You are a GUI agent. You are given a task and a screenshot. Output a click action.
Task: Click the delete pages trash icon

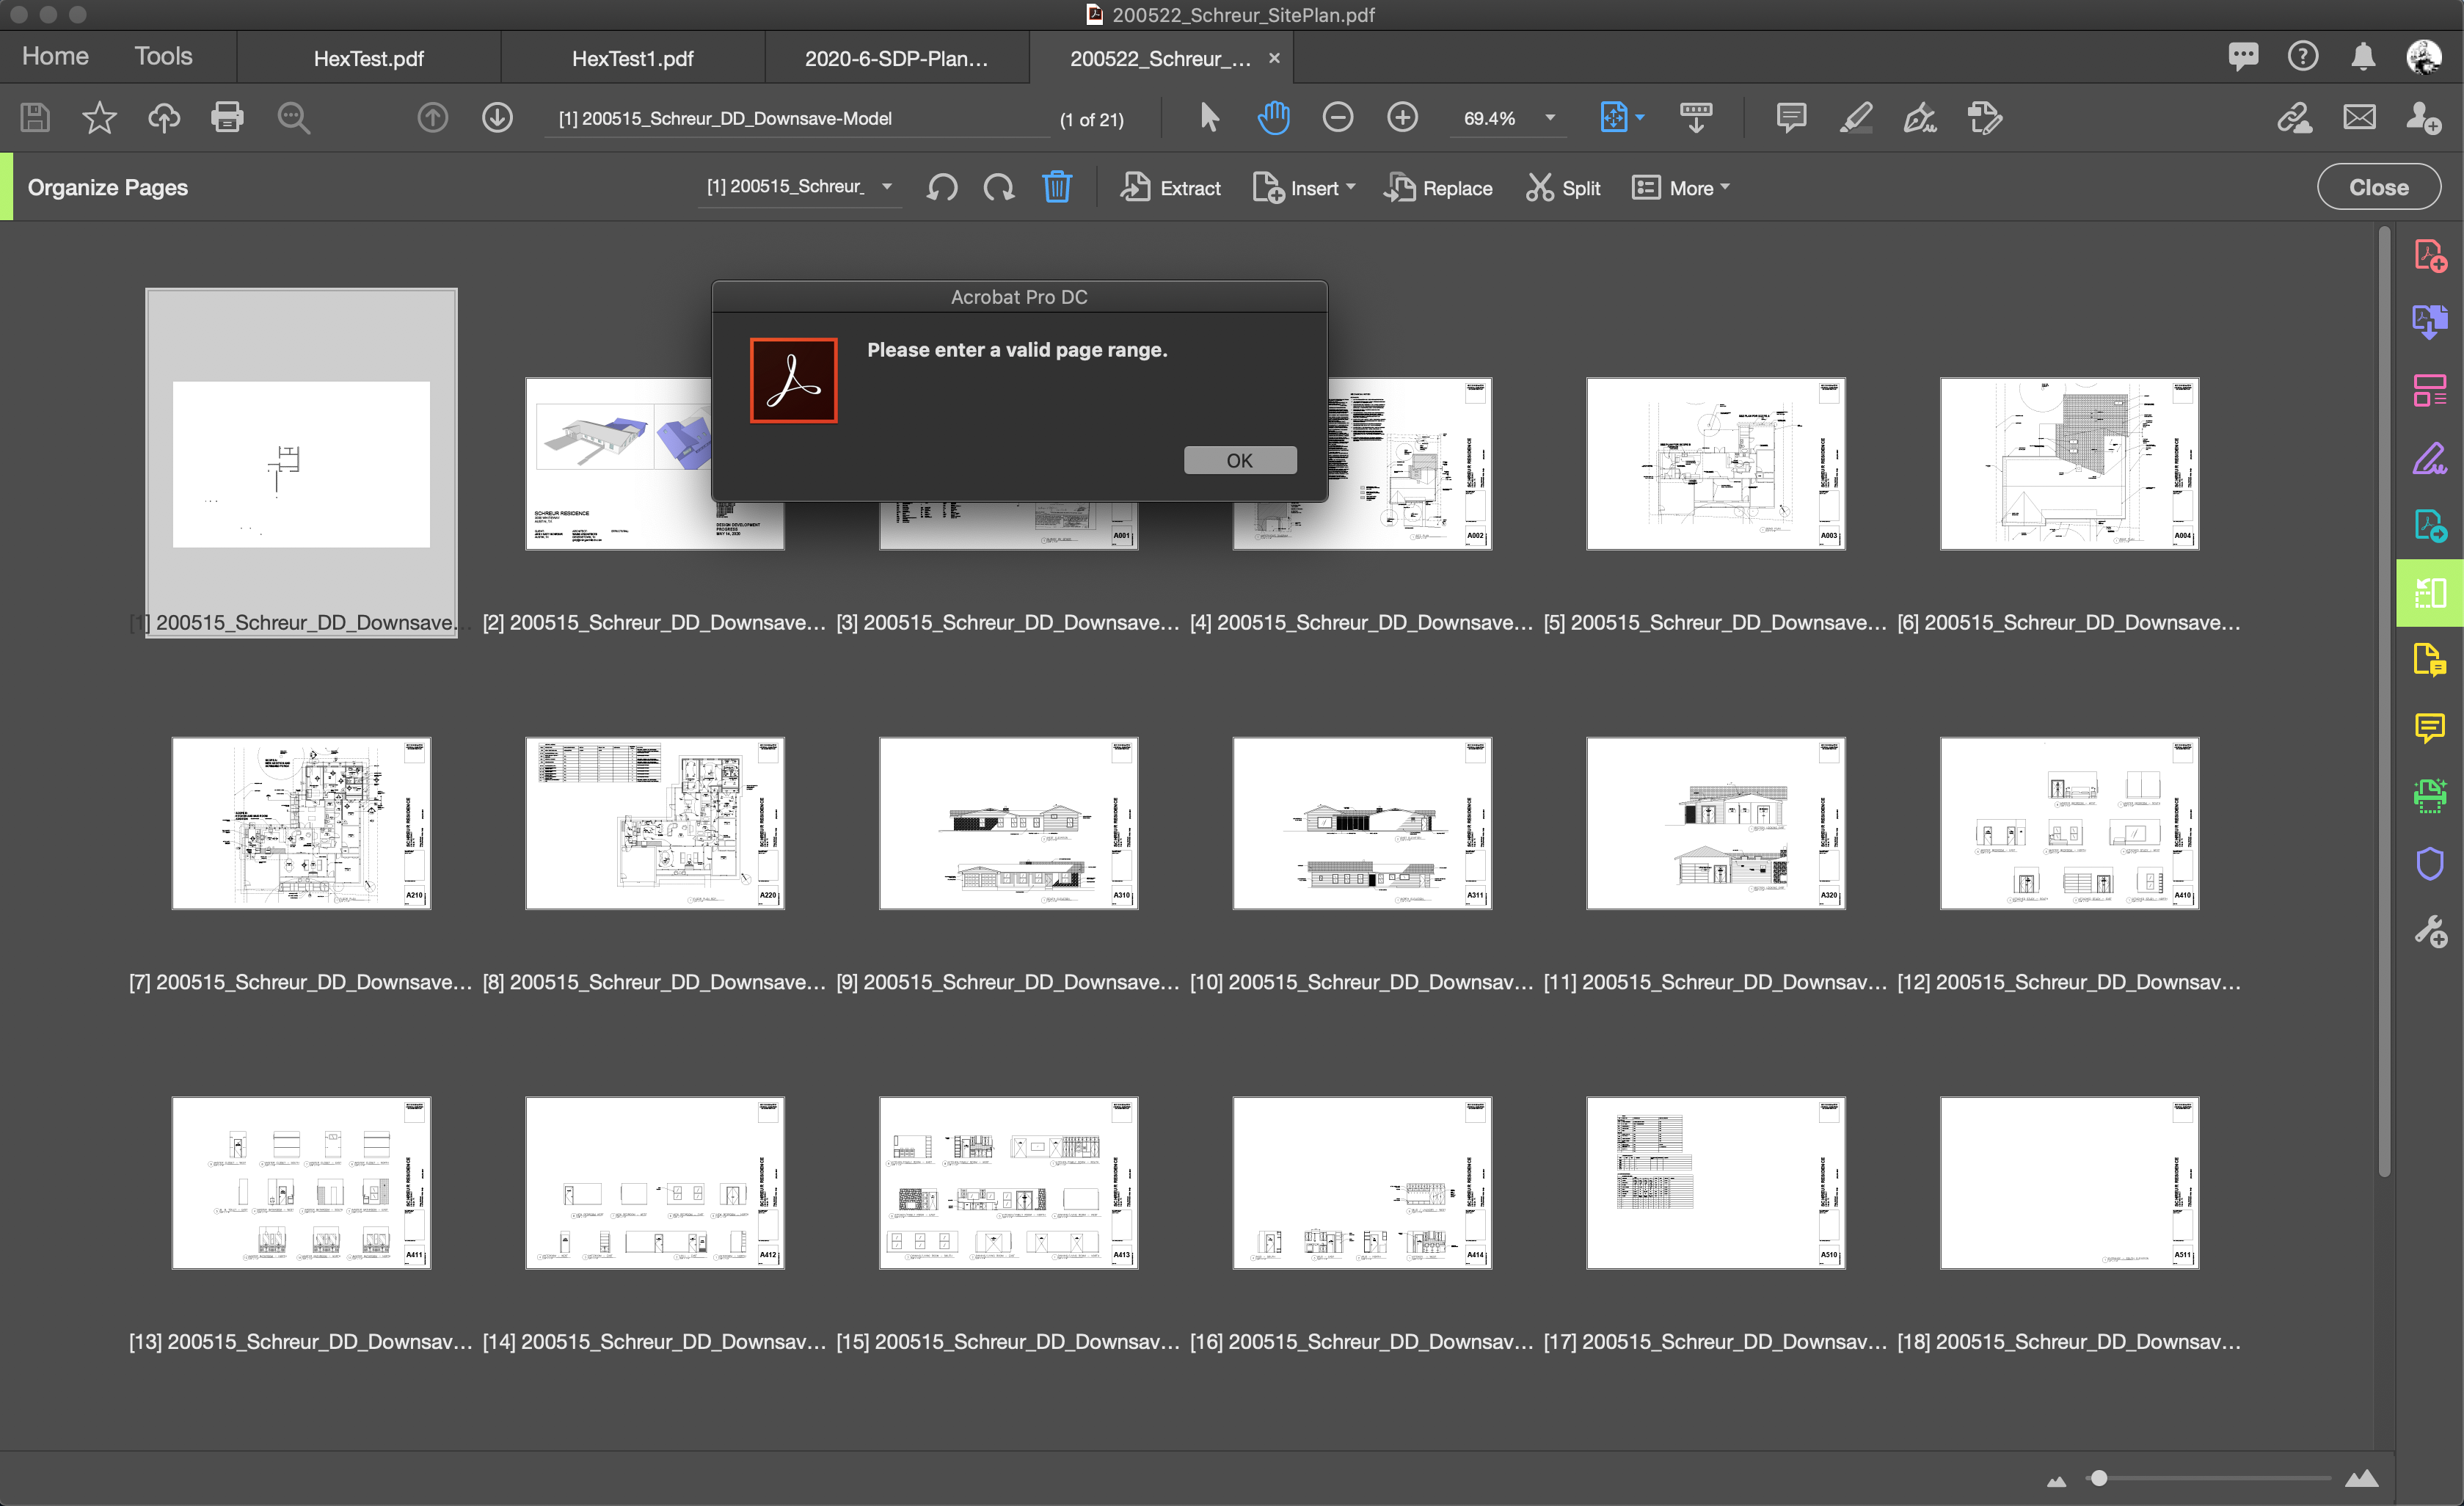tap(1056, 187)
